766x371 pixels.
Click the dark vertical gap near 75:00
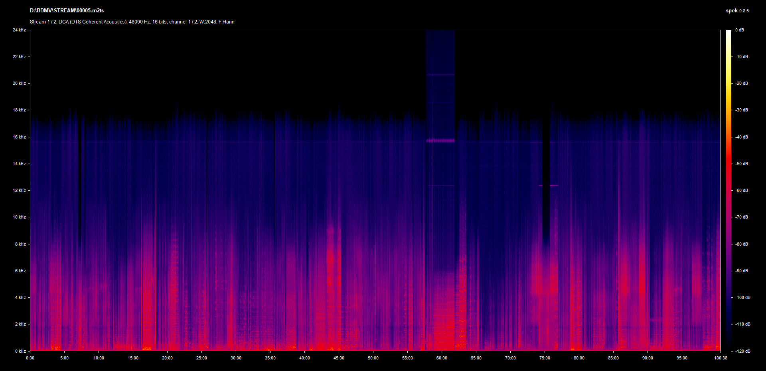(x=546, y=179)
